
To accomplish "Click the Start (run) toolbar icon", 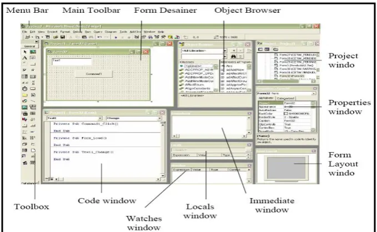I will tap(116, 37).
